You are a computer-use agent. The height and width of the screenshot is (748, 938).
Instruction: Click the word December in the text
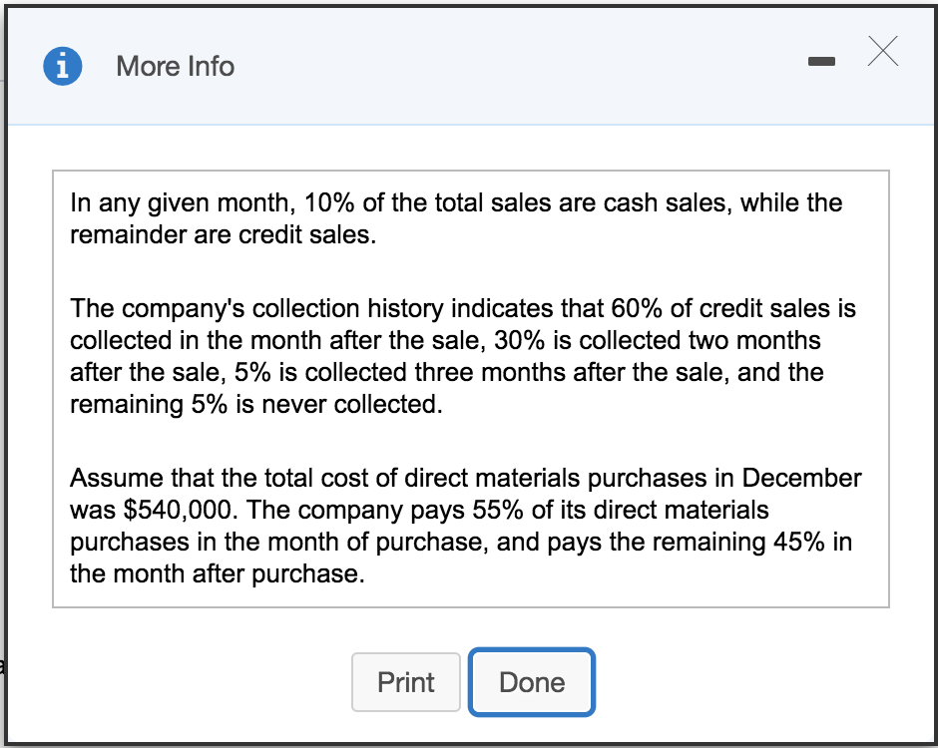801,478
